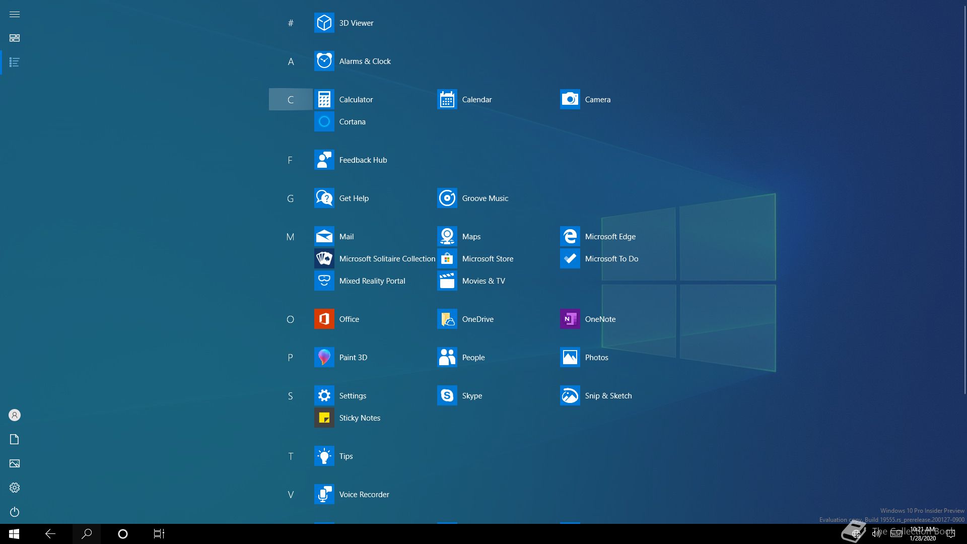Click the O letter group header
Viewport: 967px width, 544px height.
[x=291, y=319]
